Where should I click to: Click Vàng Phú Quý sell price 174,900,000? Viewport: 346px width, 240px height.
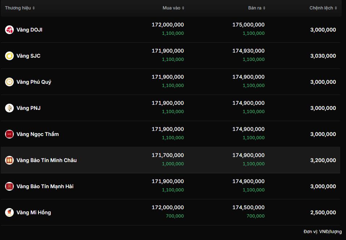248,77
